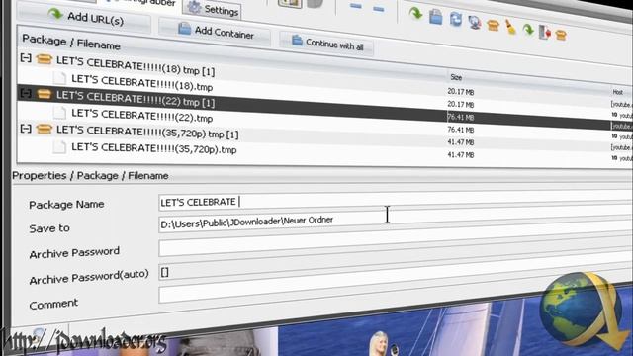Click the file icon of LET'S CELEBRATE!!!!!(22).tmp
This screenshot has width=633, height=356.
(x=59, y=112)
